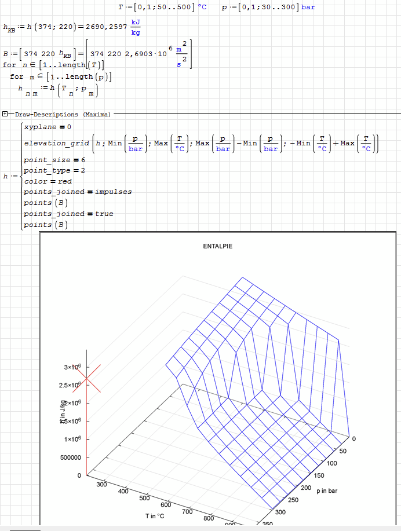
Task: Click the ENTALPIE plot title
Action: pyautogui.click(x=217, y=246)
